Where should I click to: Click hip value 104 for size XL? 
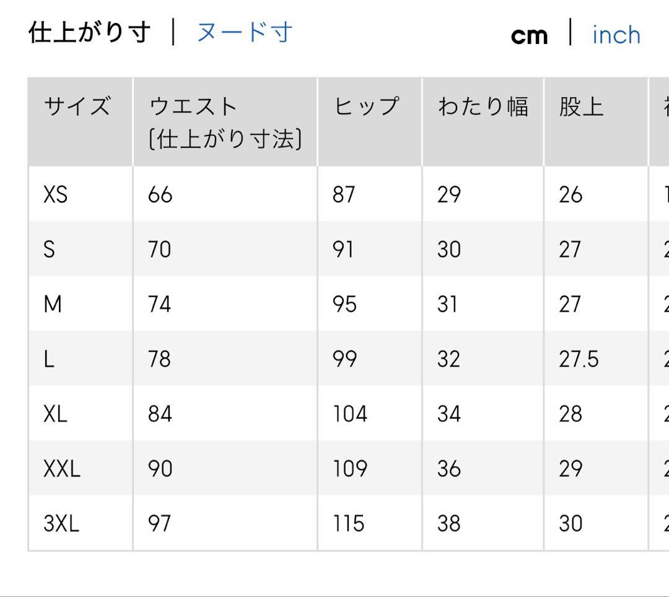click(350, 414)
